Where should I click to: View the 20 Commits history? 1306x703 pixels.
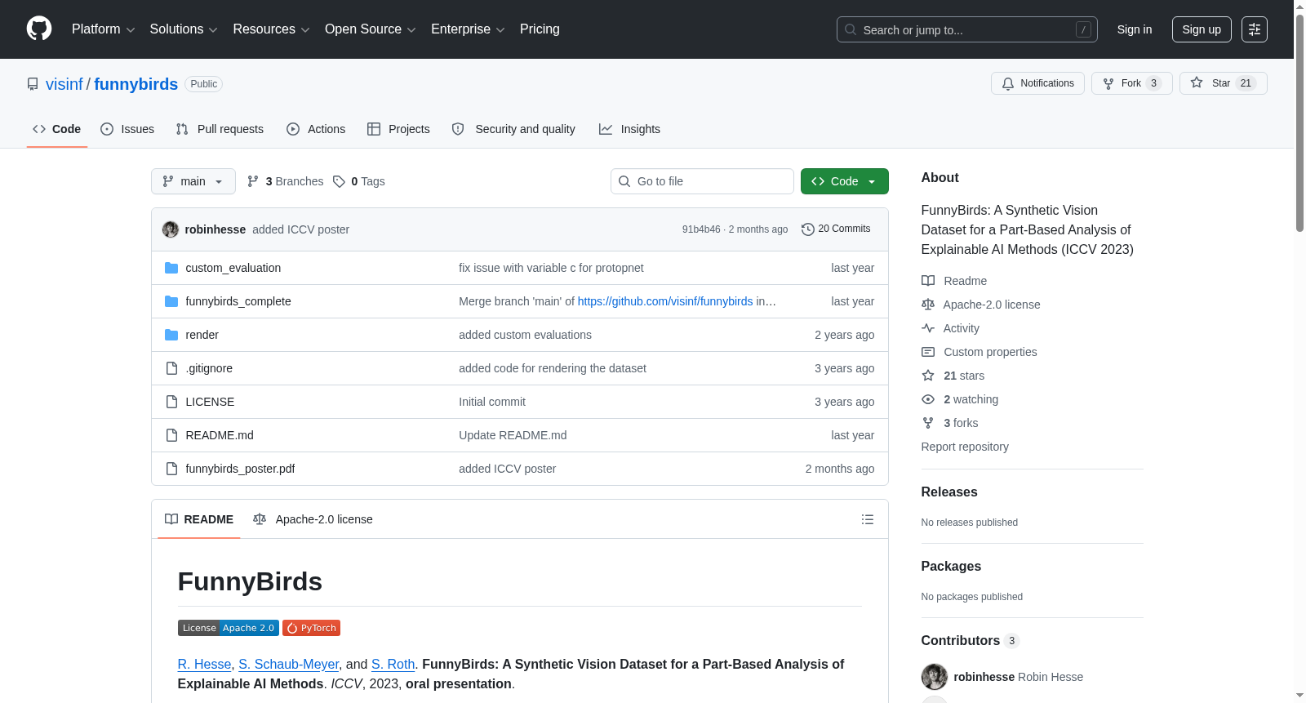click(837, 229)
